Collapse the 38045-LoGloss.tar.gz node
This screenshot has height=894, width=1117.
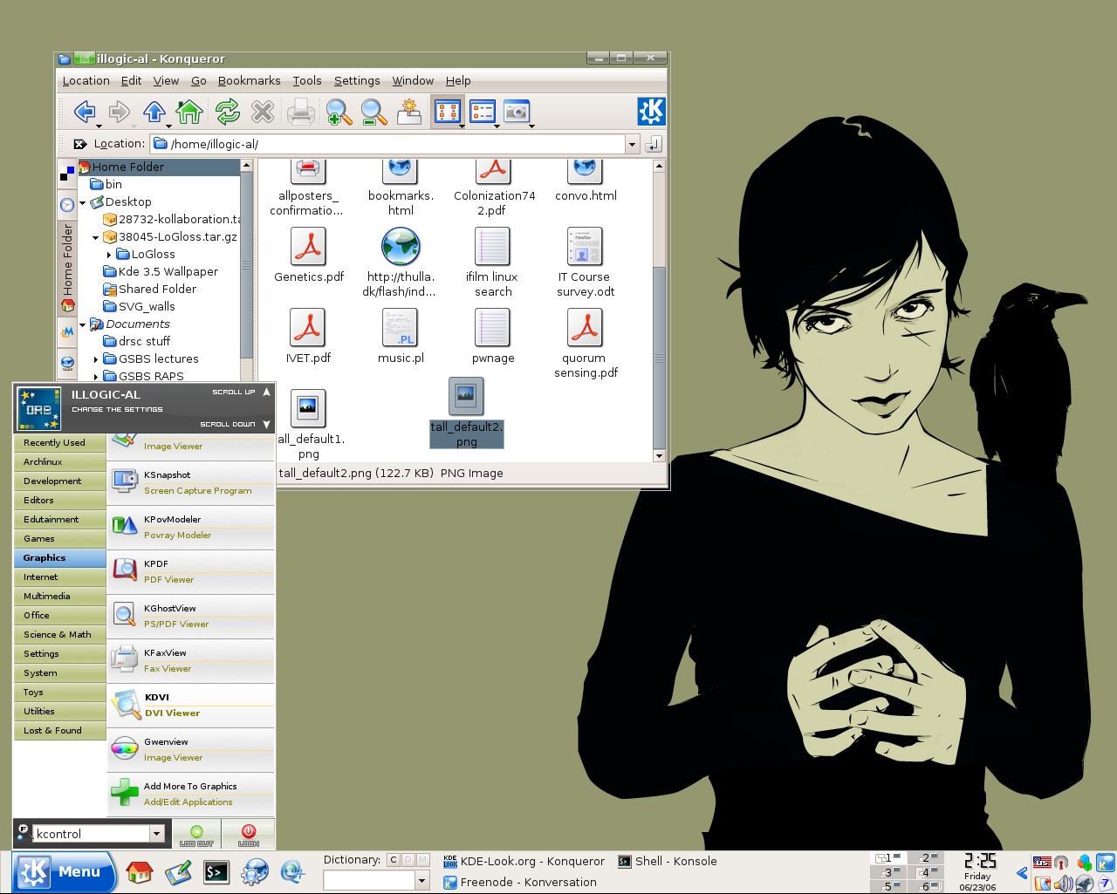click(96, 237)
